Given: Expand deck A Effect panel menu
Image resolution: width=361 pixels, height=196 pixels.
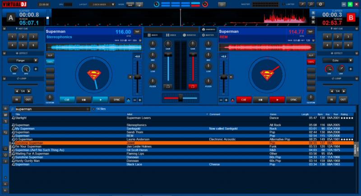Looking at the screenshot, I should point(4,53).
